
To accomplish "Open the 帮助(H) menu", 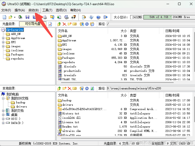I will tap(75, 10).
